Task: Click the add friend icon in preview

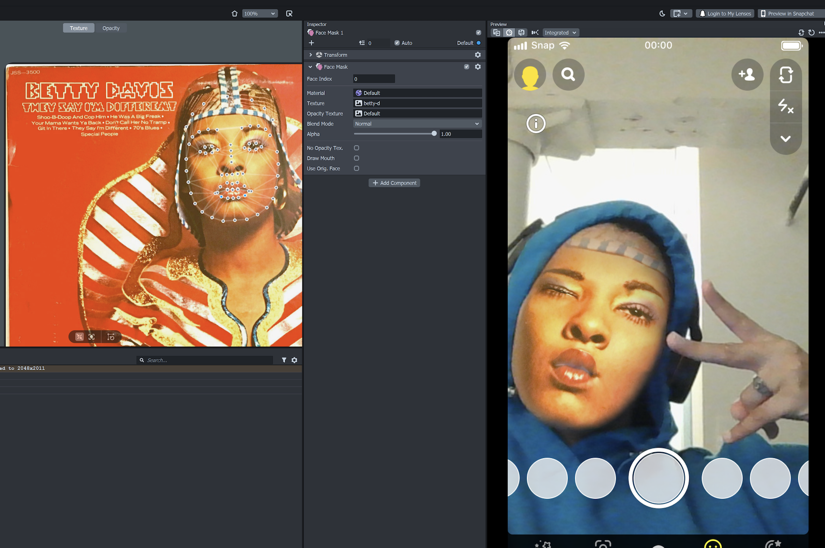Action: [747, 74]
